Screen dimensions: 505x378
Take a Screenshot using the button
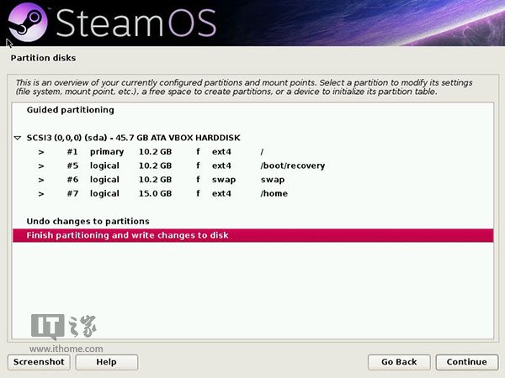39,362
